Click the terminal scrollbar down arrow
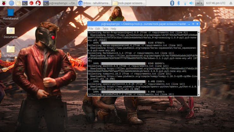The width and height of the screenshot is (234, 132). click(x=199, y=95)
